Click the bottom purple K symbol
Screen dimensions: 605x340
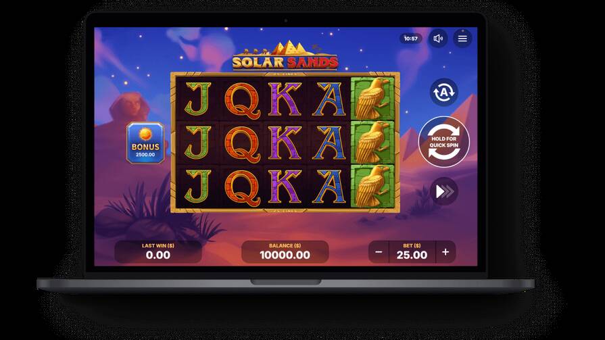[285, 187]
